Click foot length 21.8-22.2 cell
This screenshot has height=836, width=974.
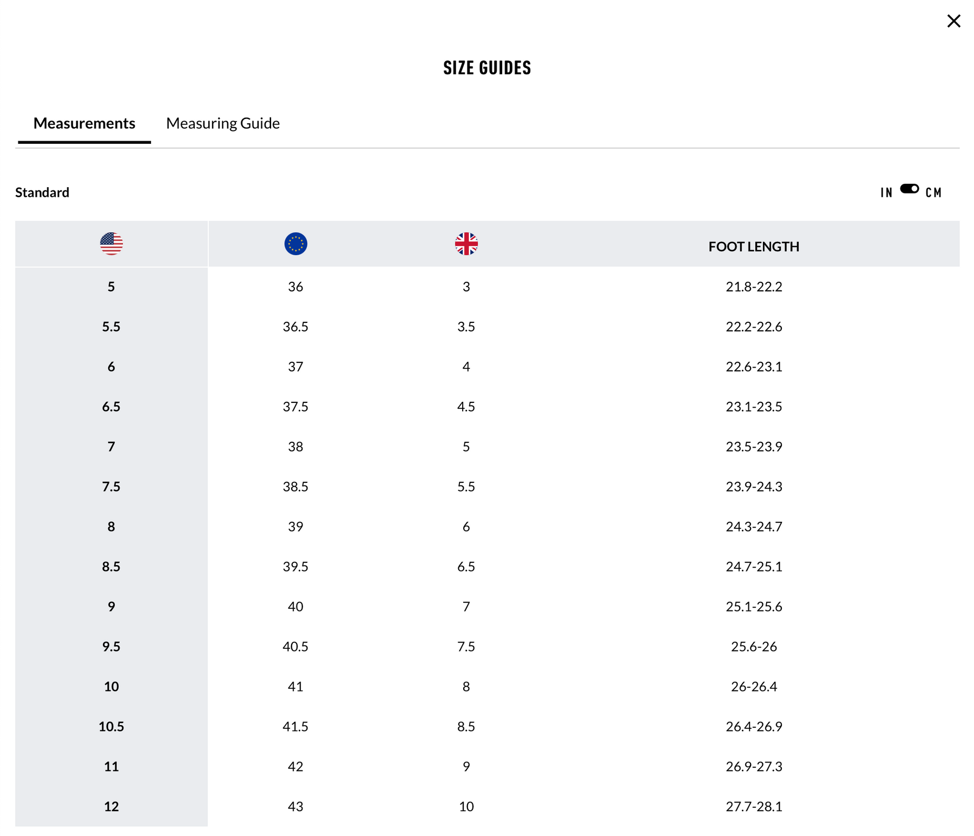[x=753, y=287]
